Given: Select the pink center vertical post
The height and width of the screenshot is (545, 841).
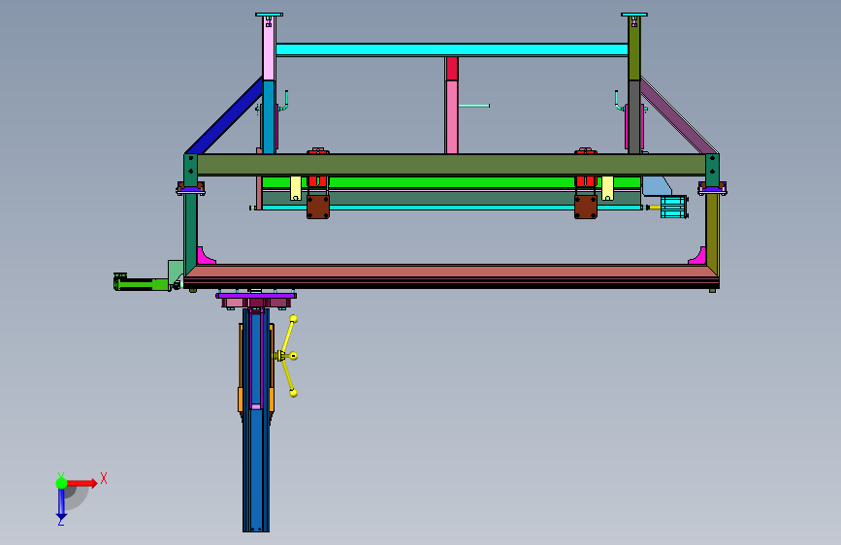Looking at the screenshot, I should (452, 117).
